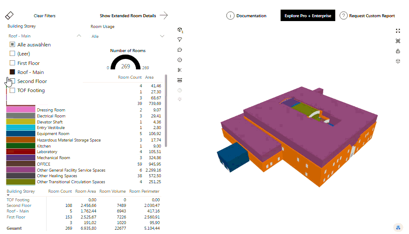Sort the table by Room Area header

85,191
